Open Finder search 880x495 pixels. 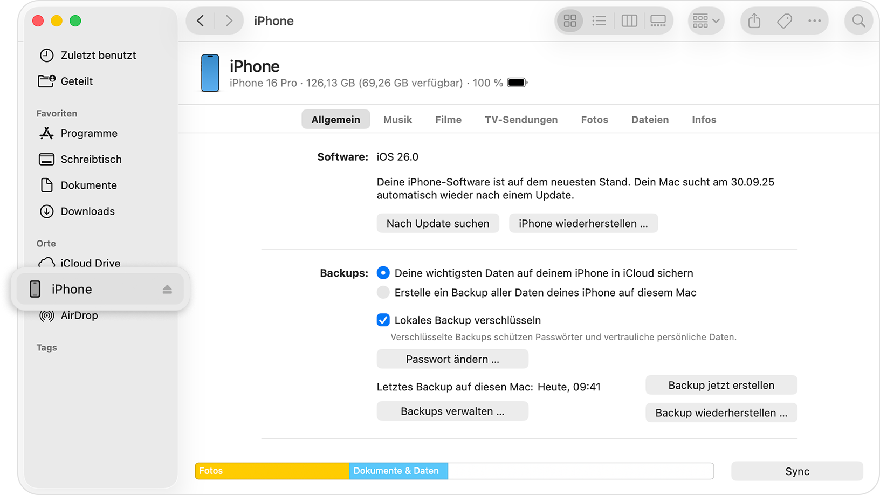click(858, 20)
